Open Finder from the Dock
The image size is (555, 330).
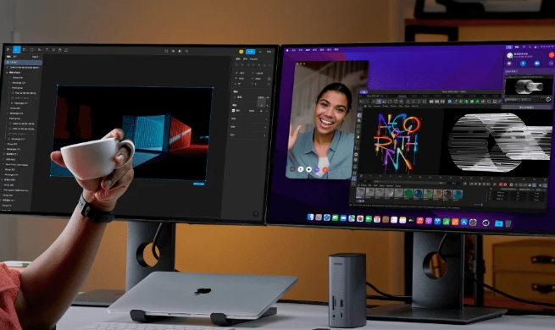[310, 217]
